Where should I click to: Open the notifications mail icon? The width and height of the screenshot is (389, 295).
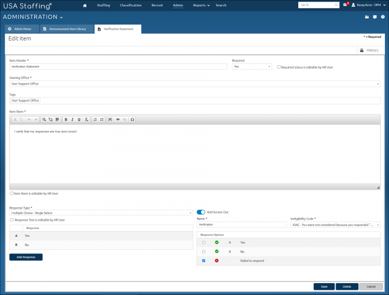click(345, 5)
